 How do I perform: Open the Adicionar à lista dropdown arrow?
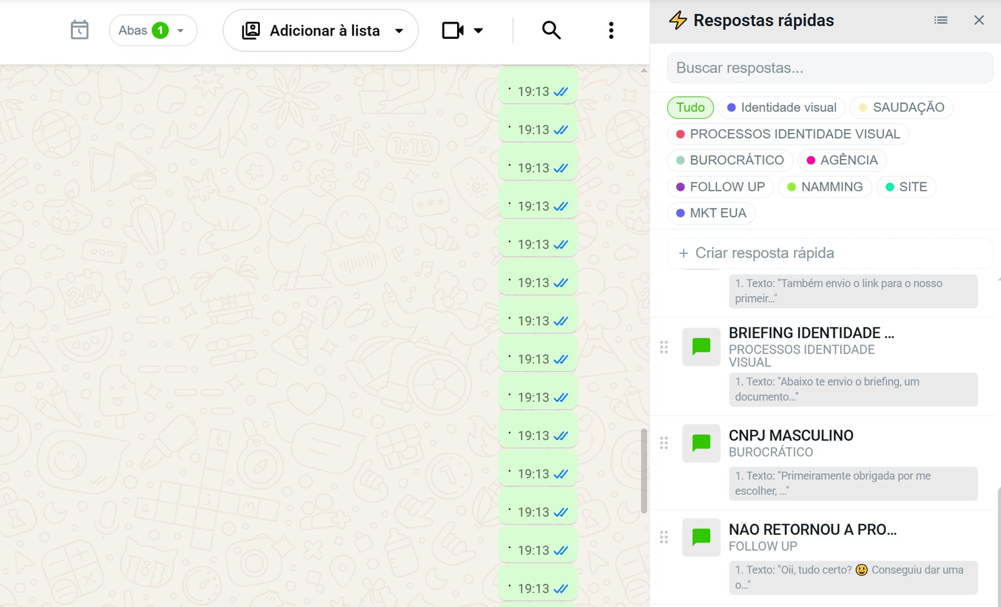pyautogui.click(x=399, y=31)
